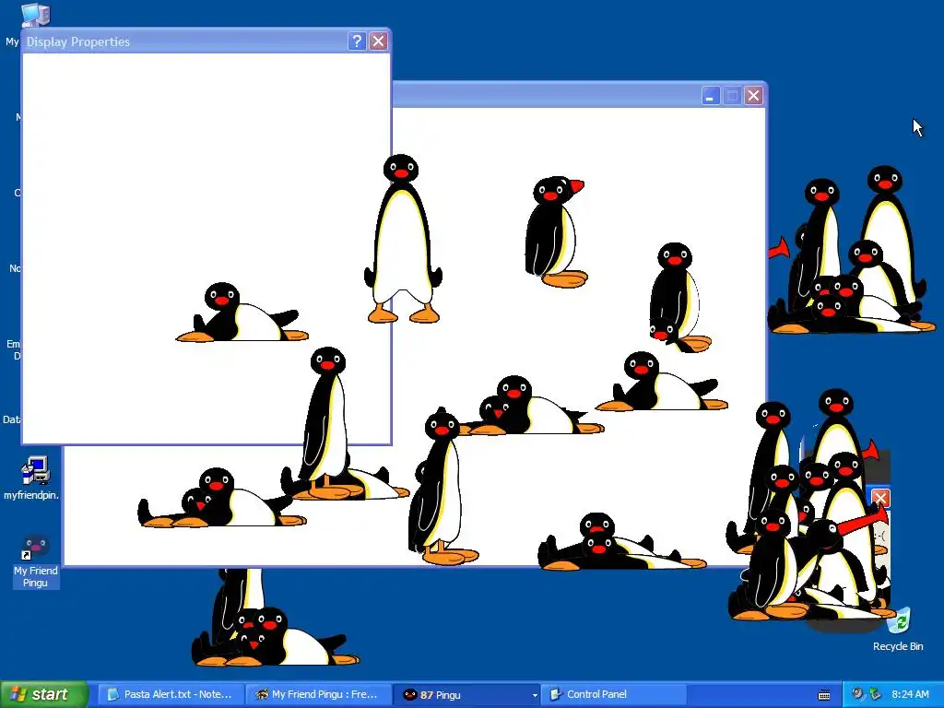The image size is (944, 708).
Task: Expand the 87 Pingu taskbar group arrow
Action: click(x=534, y=695)
